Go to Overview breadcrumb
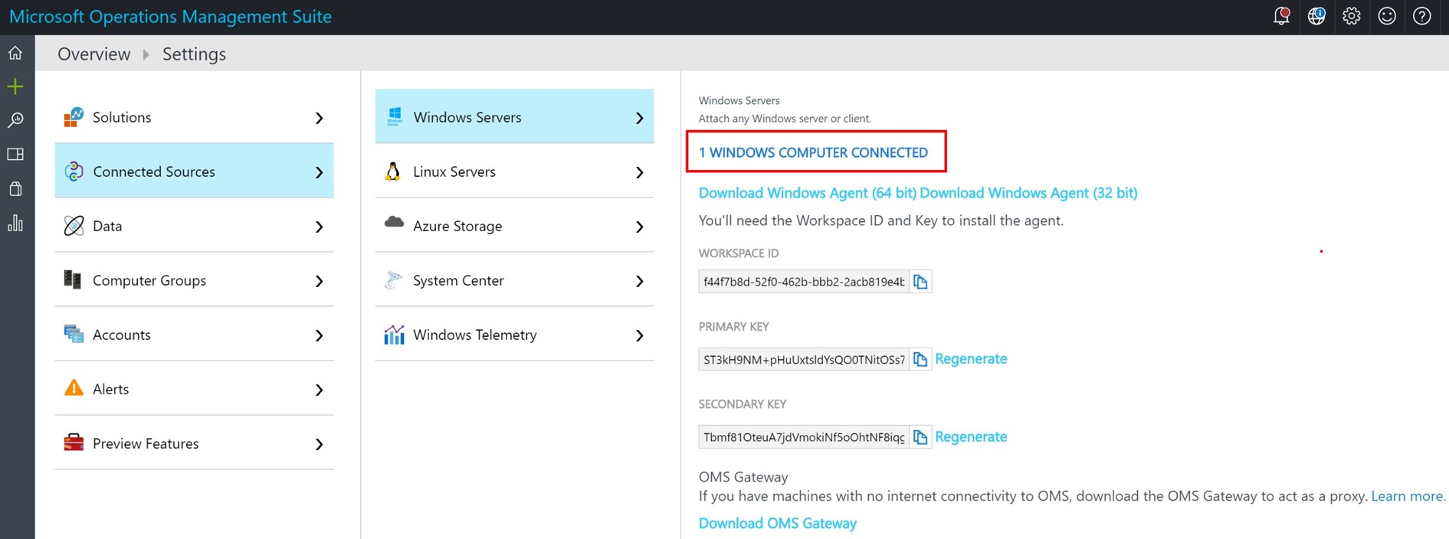This screenshot has width=1449, height=539. pos(94,54)
